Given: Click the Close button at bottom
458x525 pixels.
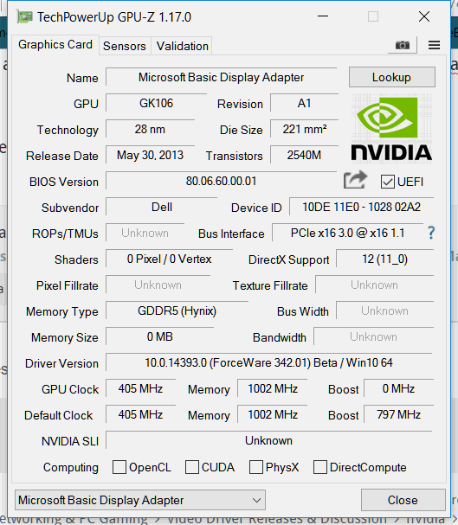Looking at the screenshot, I should [x=403, y=500].
